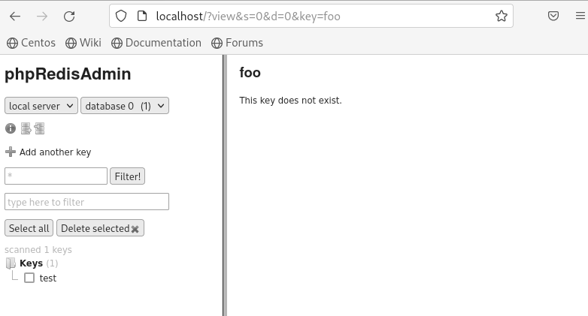Focus the key pattern input field
Image resolution: width=588 pixels, height=316 pixels.
click(x=56, y=176)
